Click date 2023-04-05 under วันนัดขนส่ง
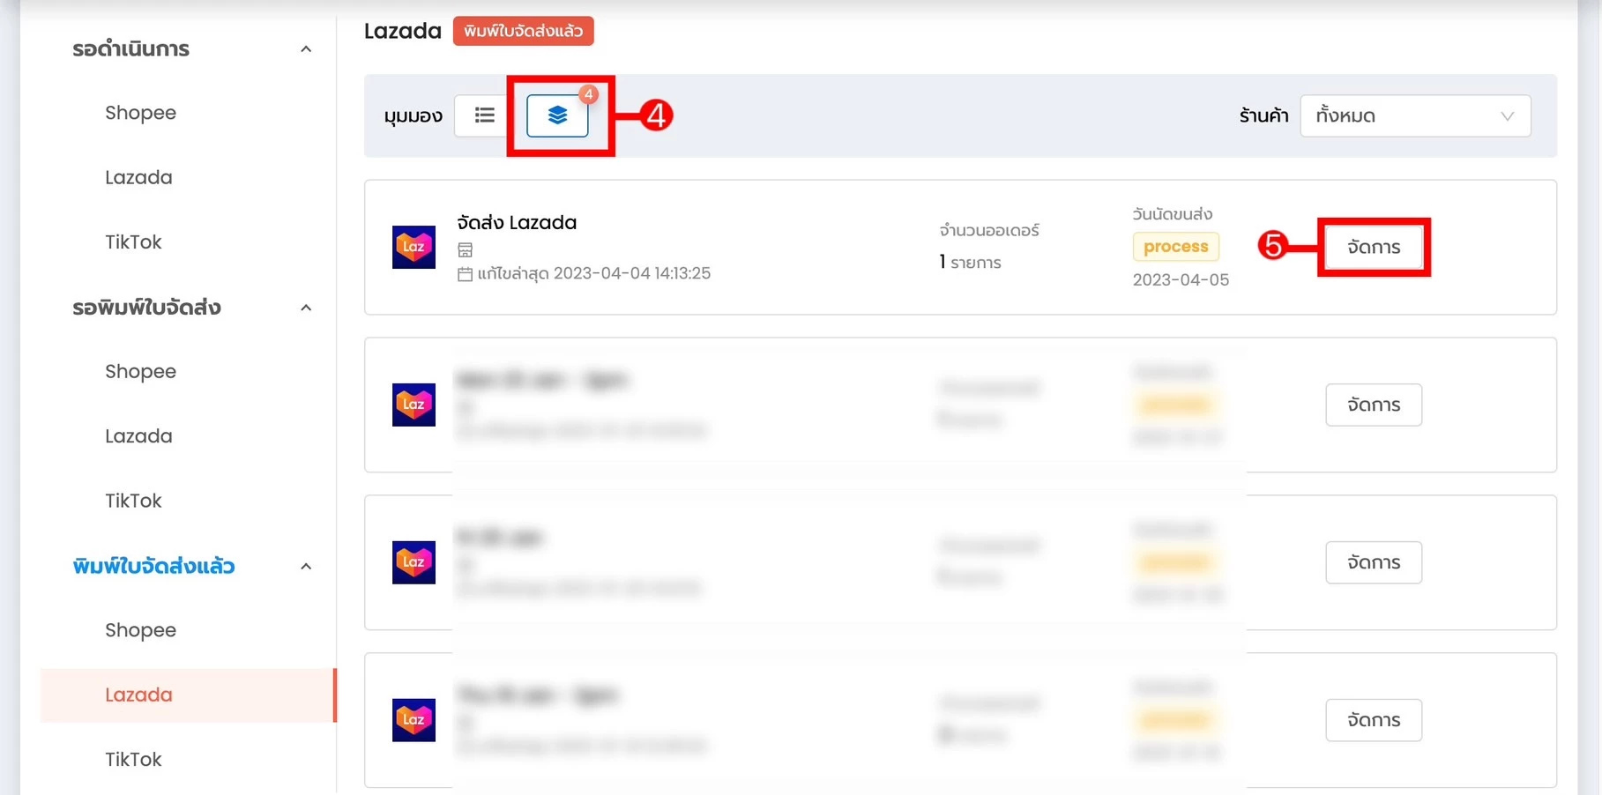Viewport: 1602px width, 795px height. pyautogui.click(x=1181, y=280)
